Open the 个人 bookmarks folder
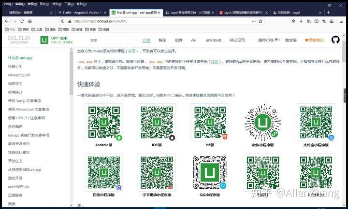The image size is (348, 209). pos(10,29)
